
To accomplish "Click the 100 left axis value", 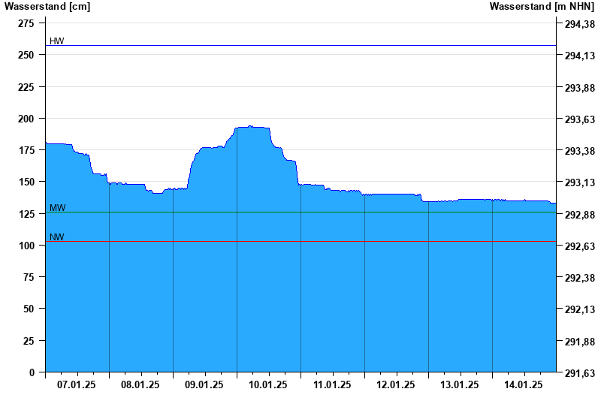I will click(26, 246).
